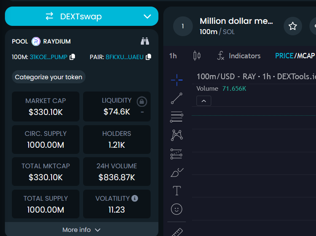
Task: Select the horizontal lines Fibonacci tool
Action: pos(176,117)
